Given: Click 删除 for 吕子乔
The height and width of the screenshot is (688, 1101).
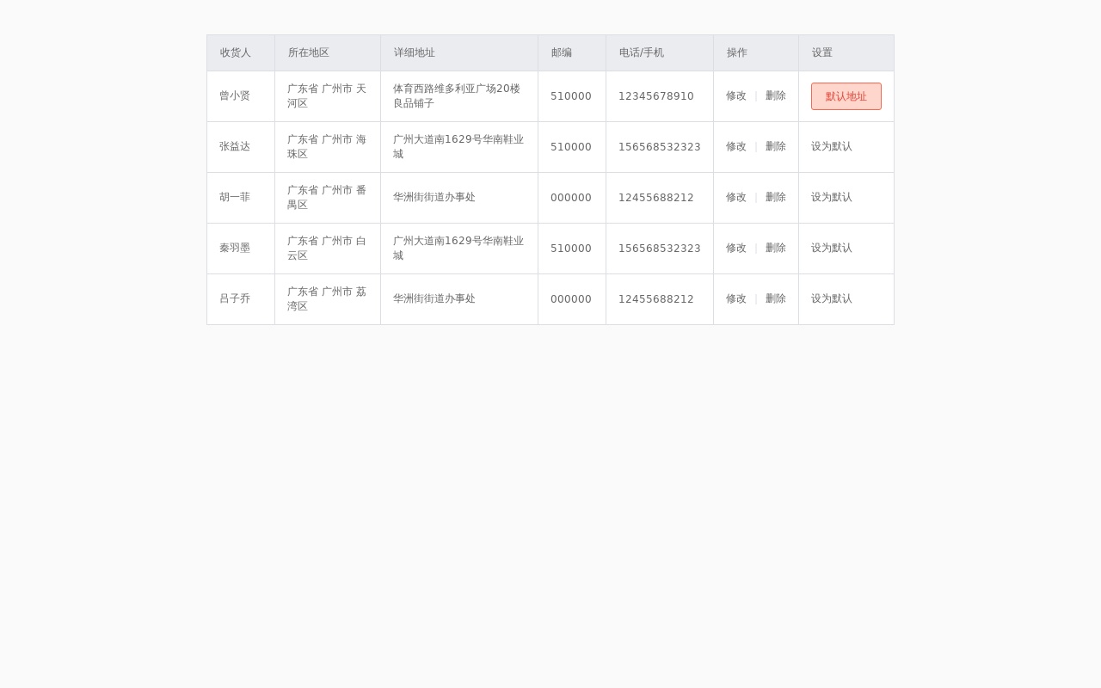Looking at the screenshot, I should point(776,298).
